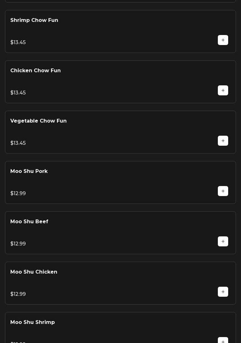Click the $13.45 price of Shrimp Chow Fun
The image size is (241, 343).
[x=18, y=43]
